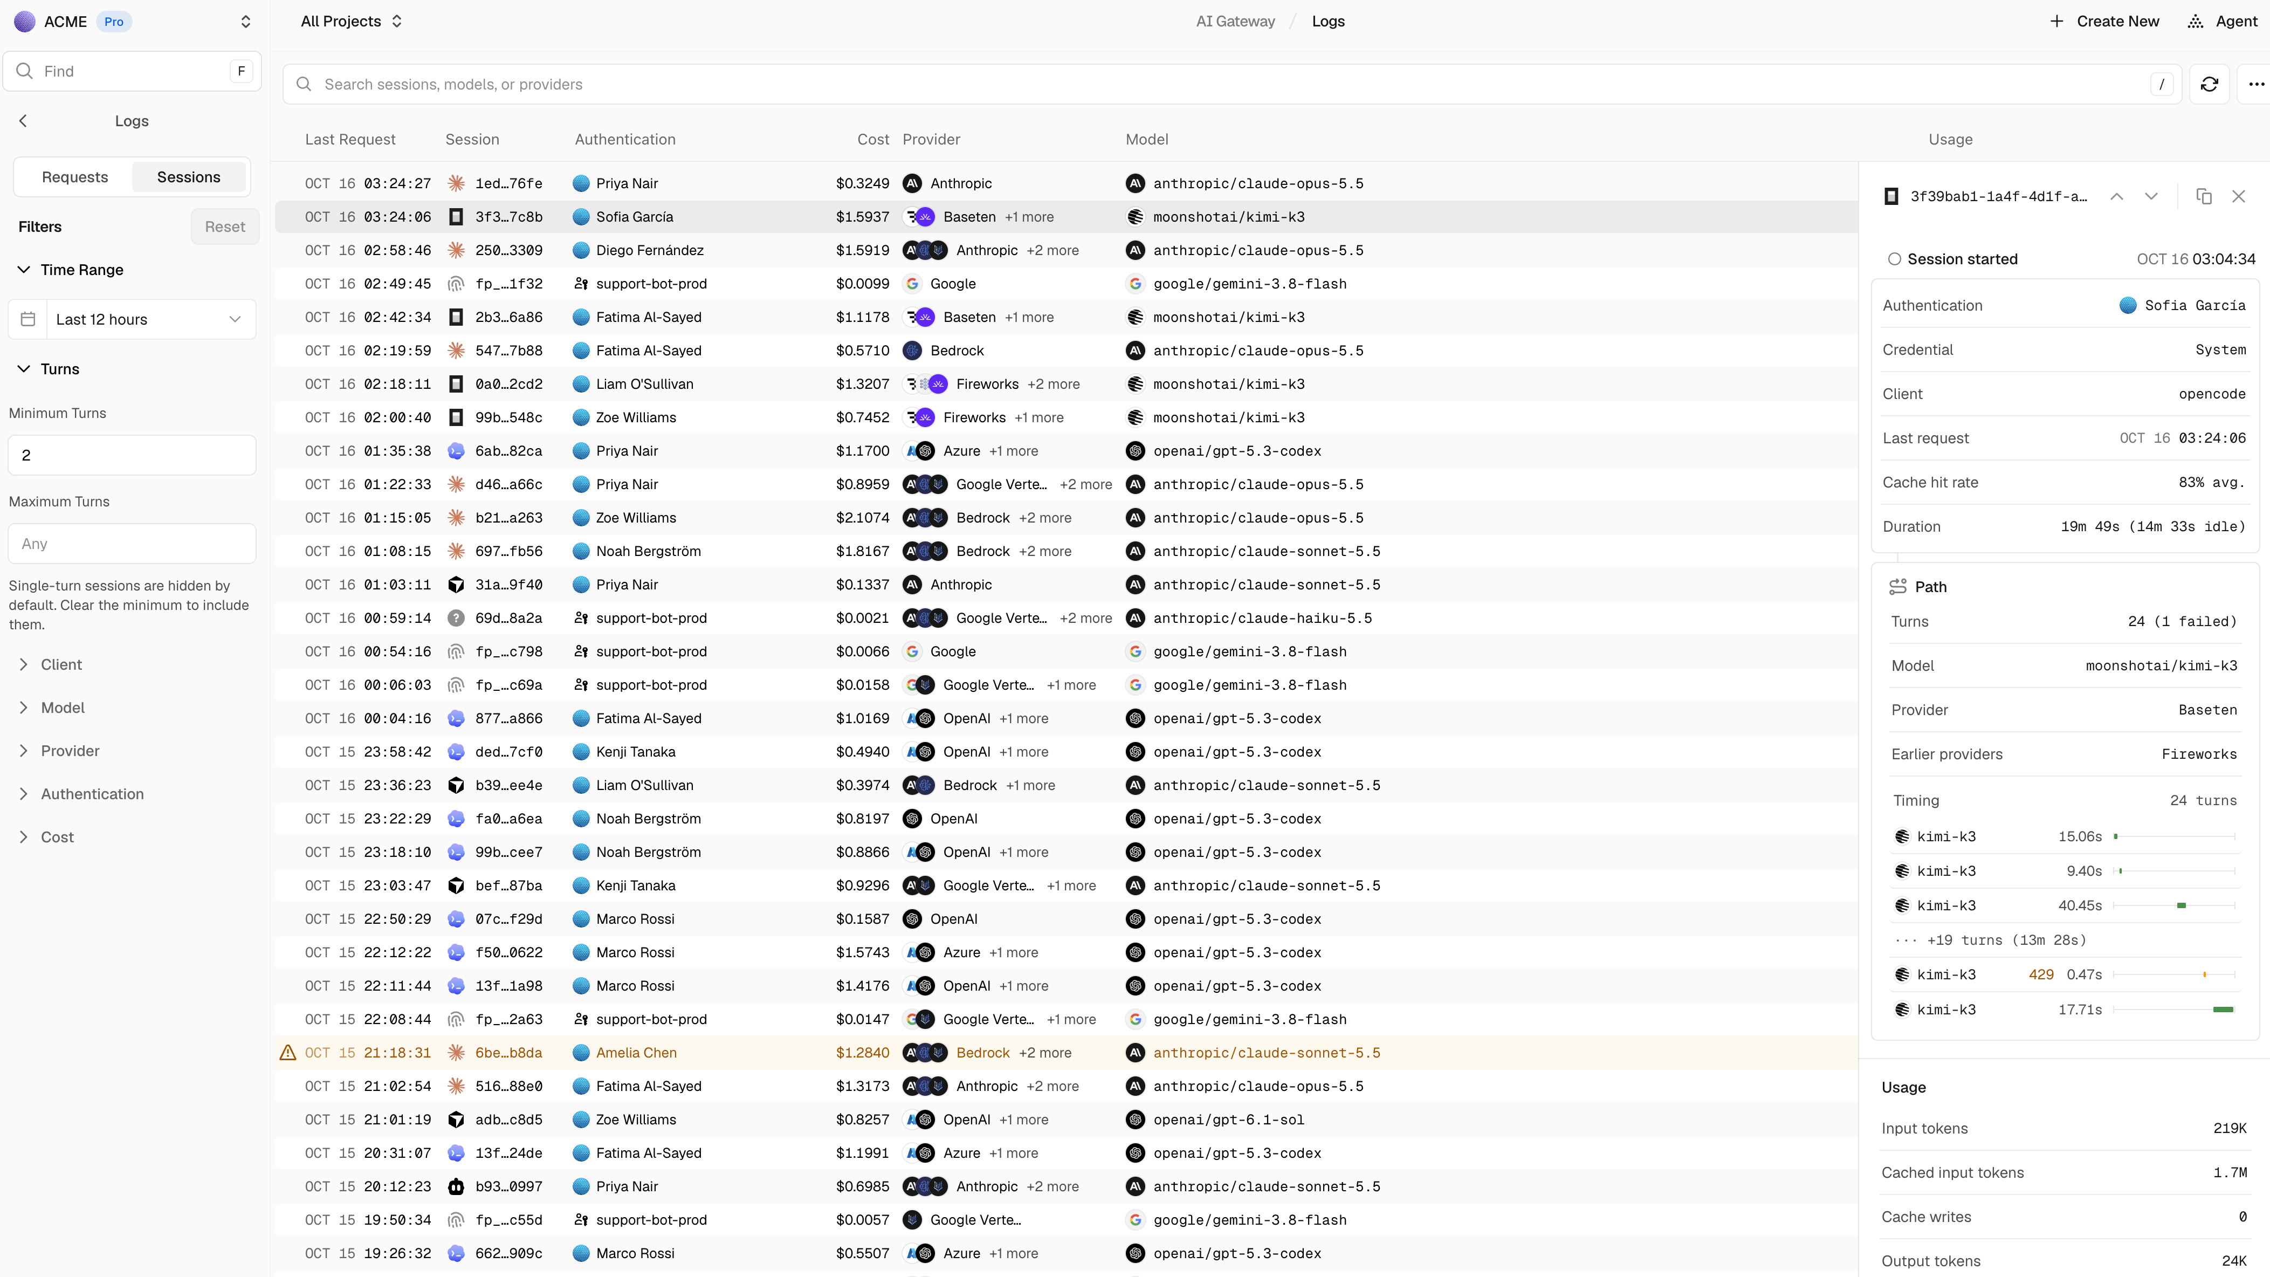
Task: Expand the Model filter
Action: [51, 708]
